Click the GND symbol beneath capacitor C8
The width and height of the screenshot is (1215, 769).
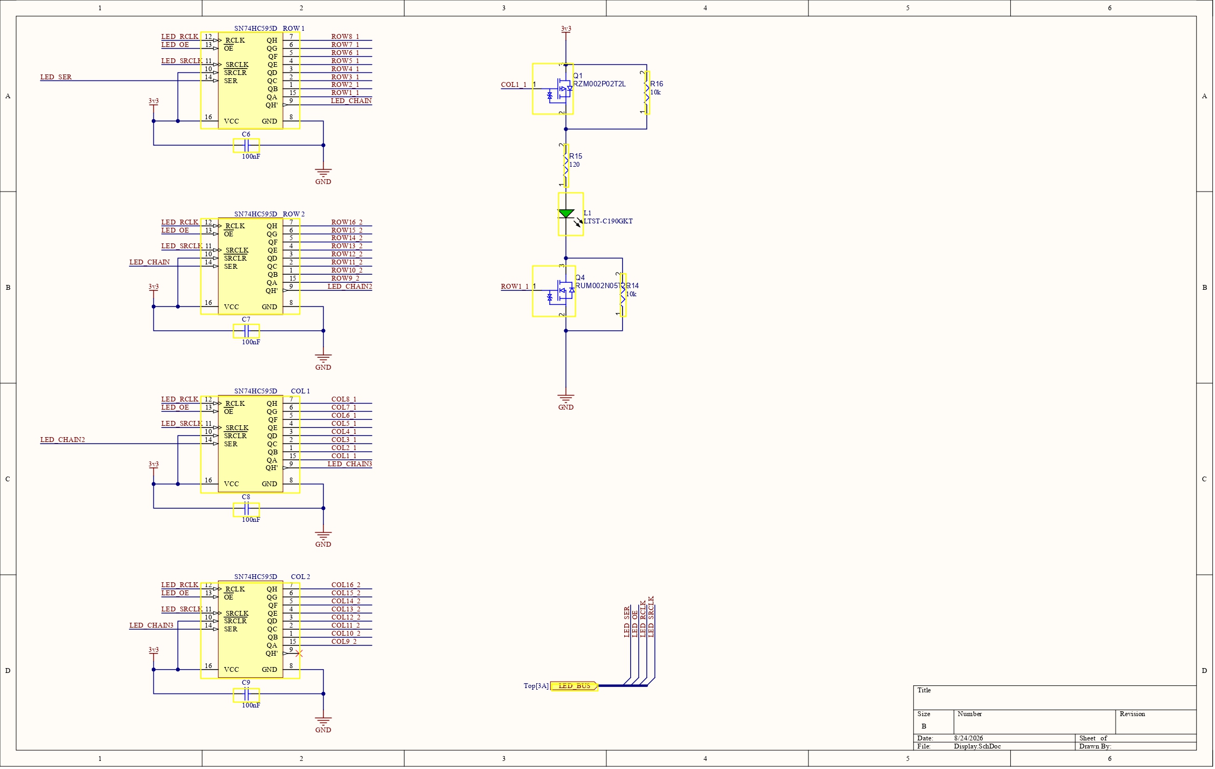[323, 540]
